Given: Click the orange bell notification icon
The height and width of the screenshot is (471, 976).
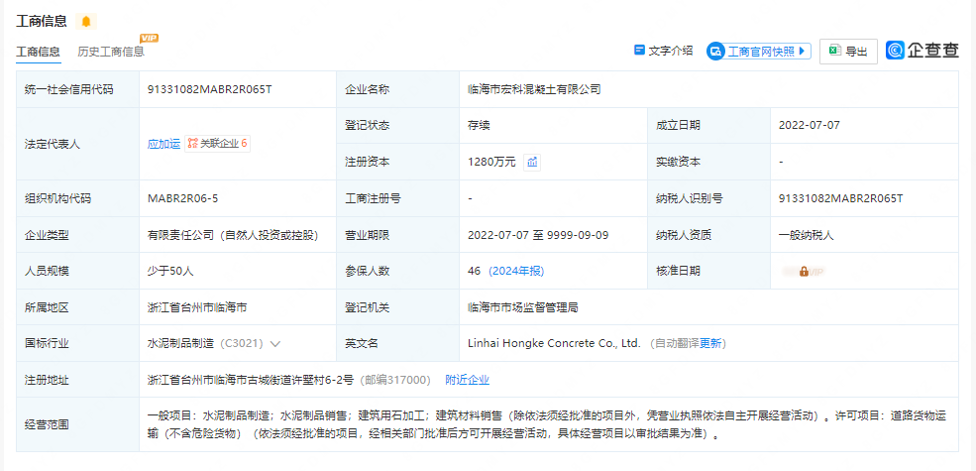Looking at the screenshot, I should tap(86, 22).
